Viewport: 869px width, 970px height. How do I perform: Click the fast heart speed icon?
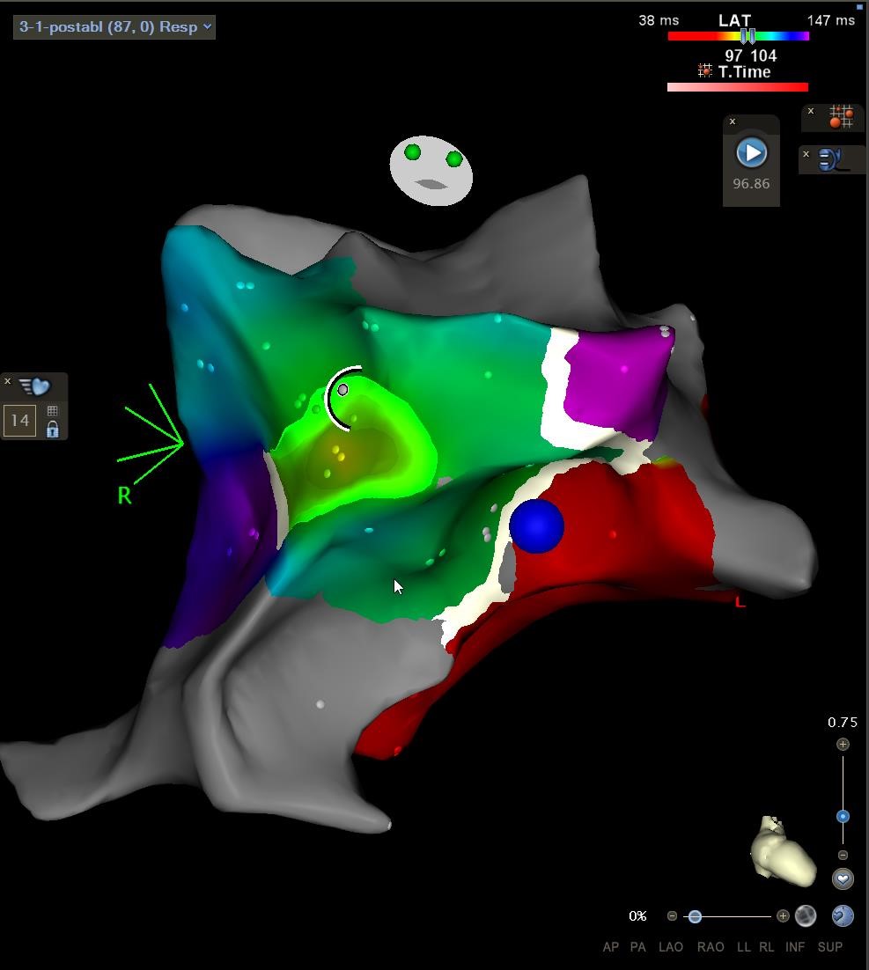[34, 386]
